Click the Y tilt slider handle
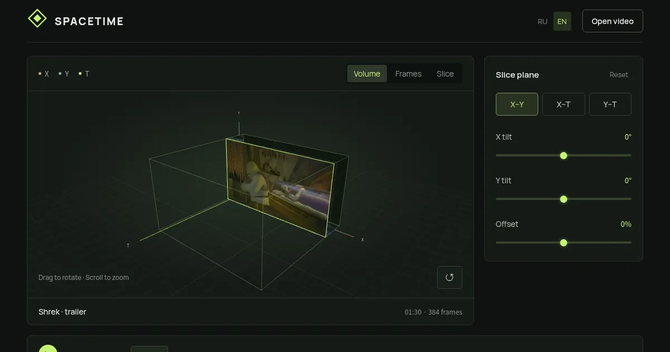The height and width of the screenshot is (352, 670). click(x=563, y=199)
